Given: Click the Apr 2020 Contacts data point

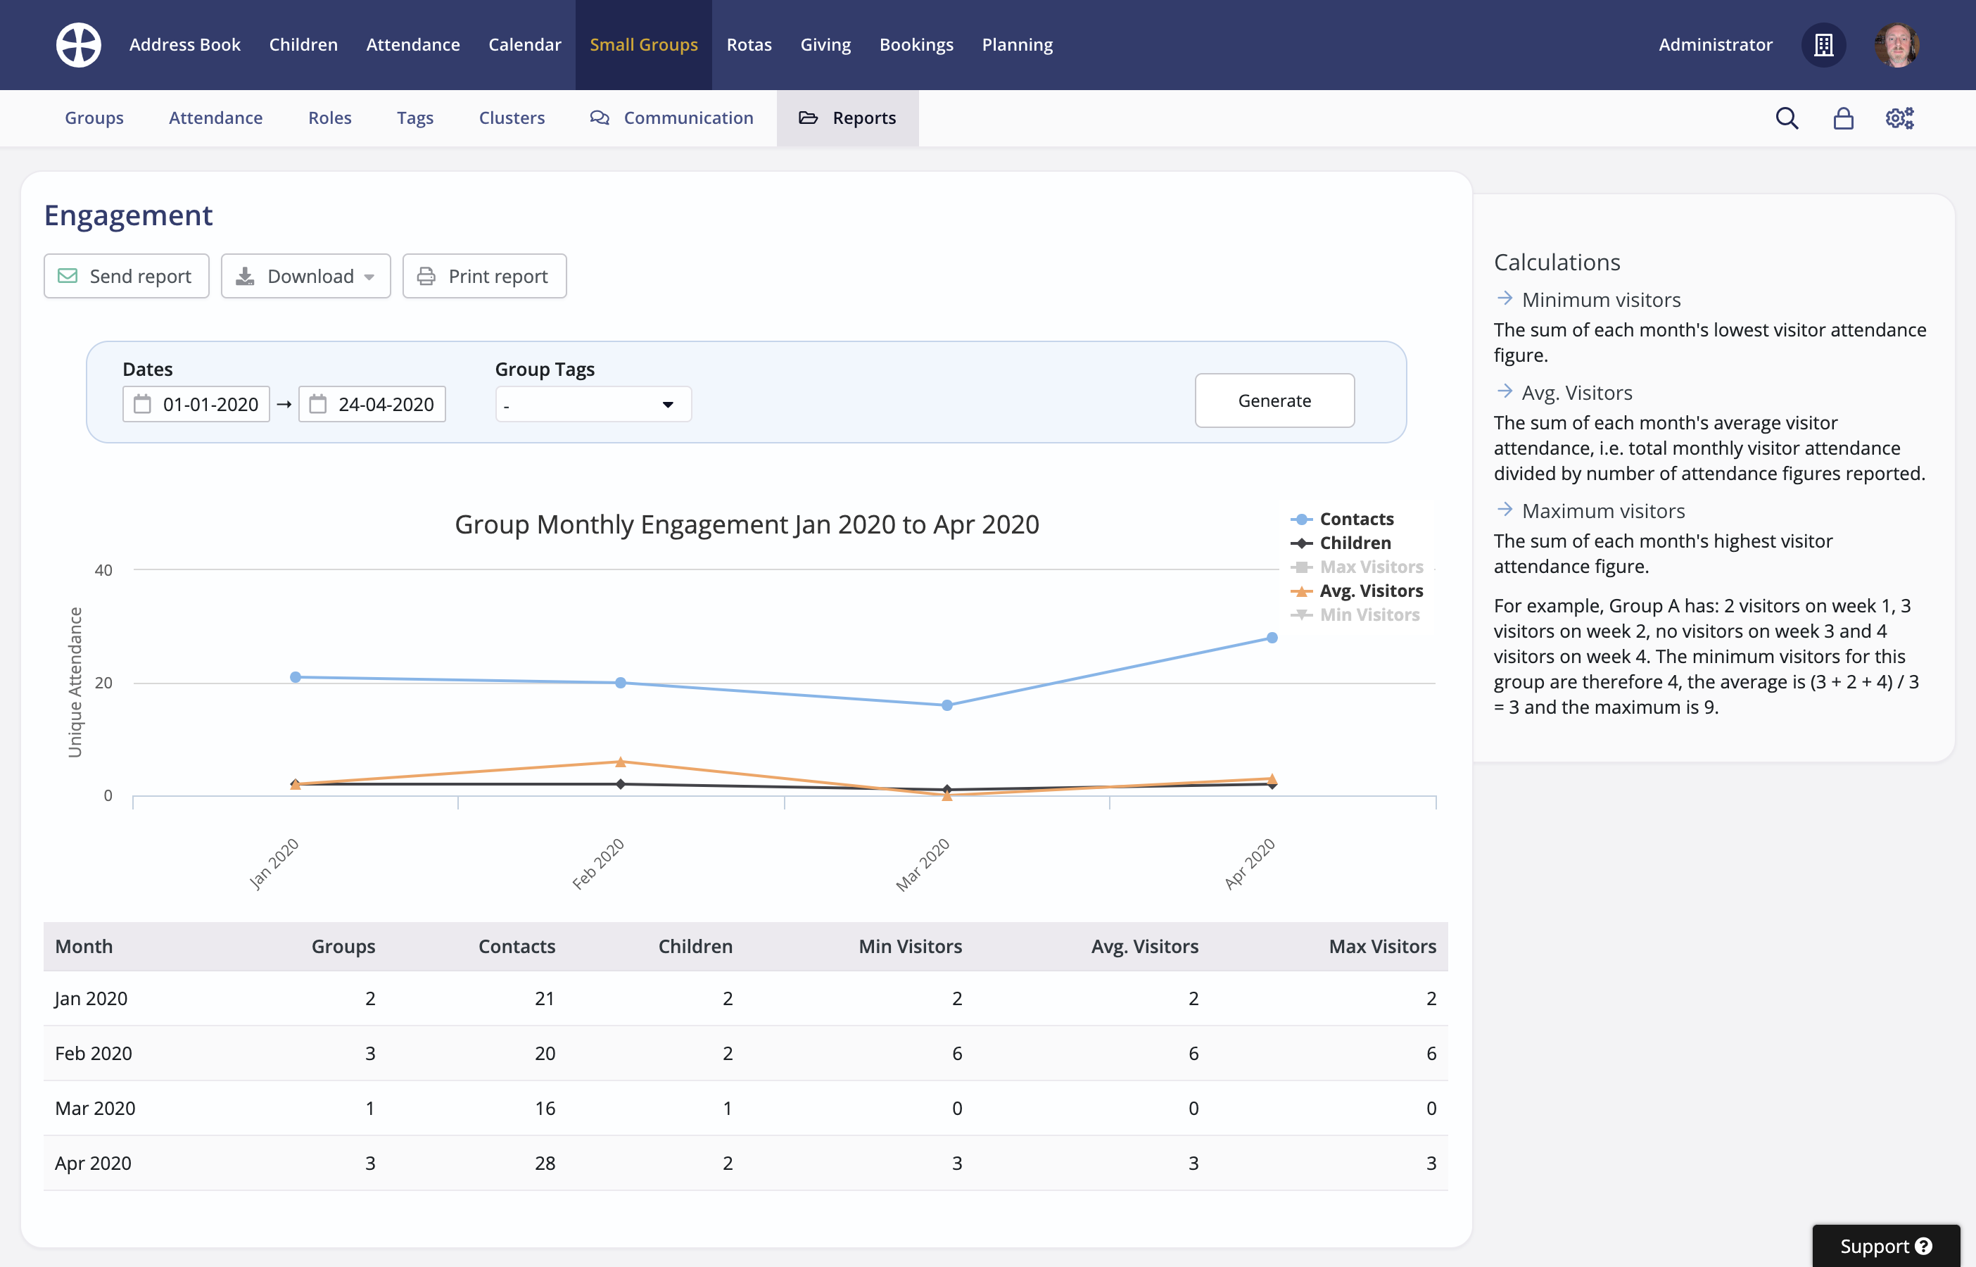Looking at the screenshot, I should tap(1272, 638).
